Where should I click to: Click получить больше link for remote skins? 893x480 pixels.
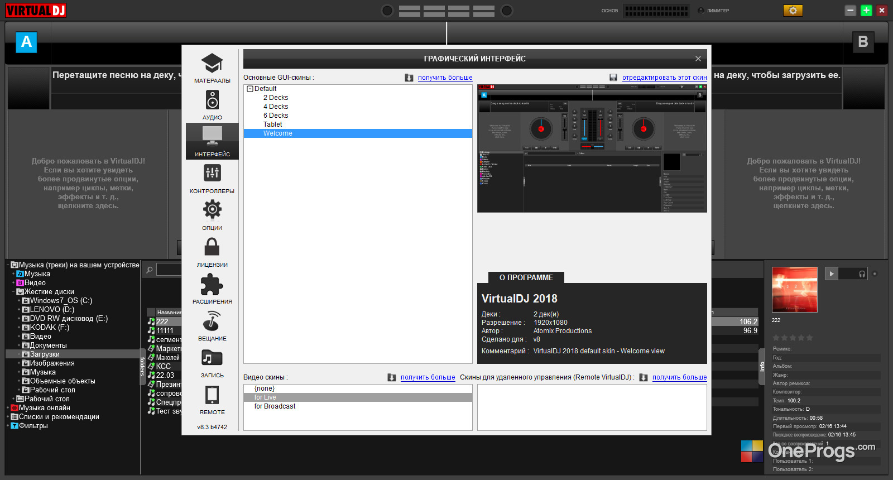coord(680,377)
